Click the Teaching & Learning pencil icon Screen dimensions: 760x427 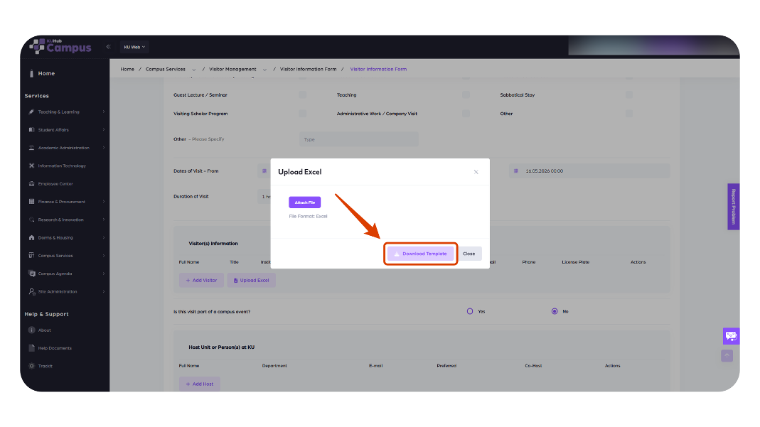tap(31, 112)
